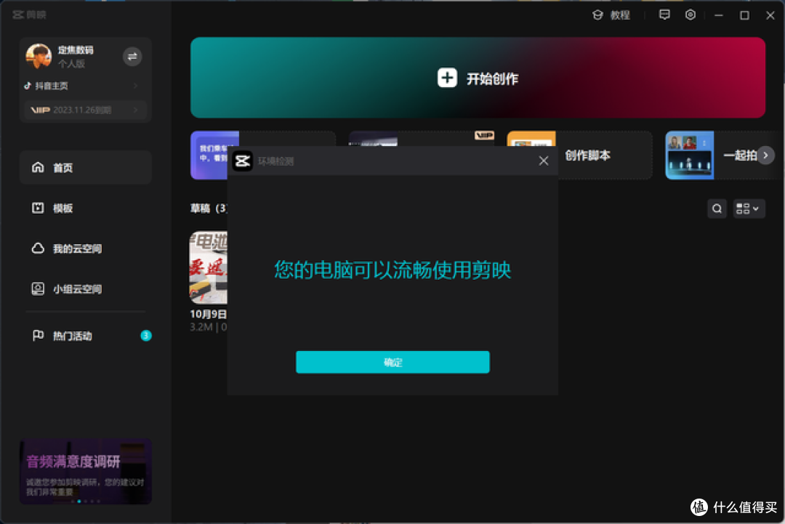This screenshot has width=785, height=524.
Task: Open the 音频满意度调研 banner
Action: pos(86,472)
